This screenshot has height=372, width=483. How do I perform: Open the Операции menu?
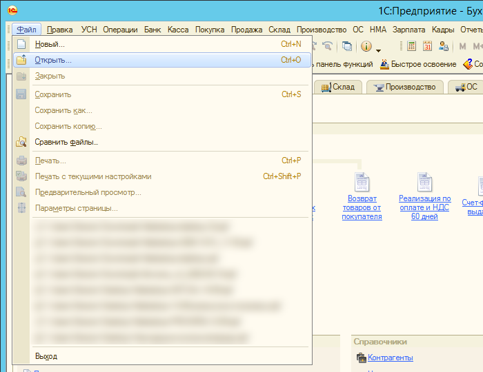click(120, 30)
